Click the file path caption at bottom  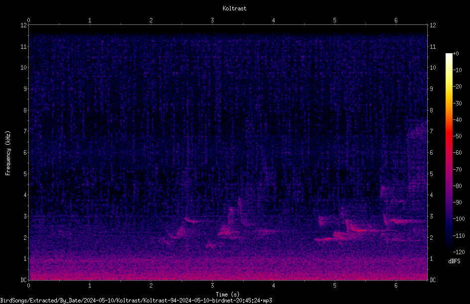136,301
